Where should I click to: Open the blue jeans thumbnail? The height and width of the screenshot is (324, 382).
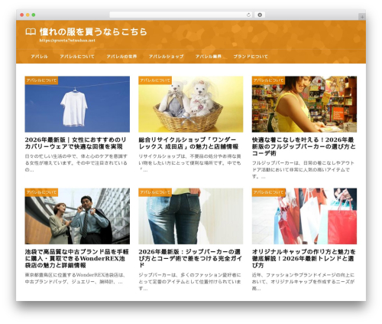click(x=191, y=216)
